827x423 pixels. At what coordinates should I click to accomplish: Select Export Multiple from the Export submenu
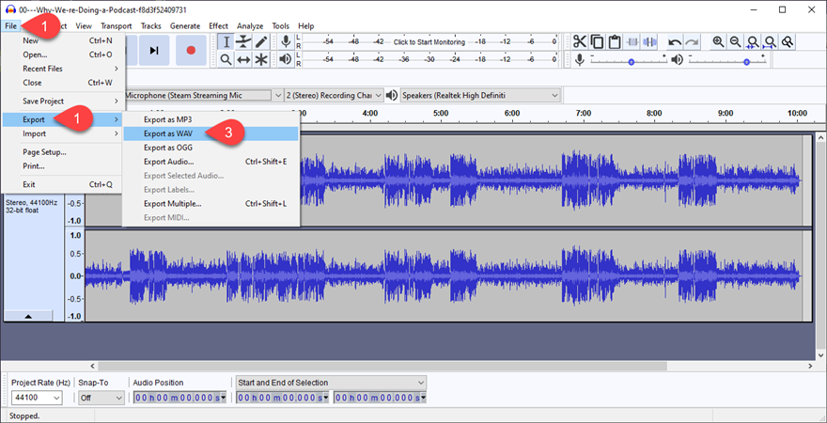point(172,203)
